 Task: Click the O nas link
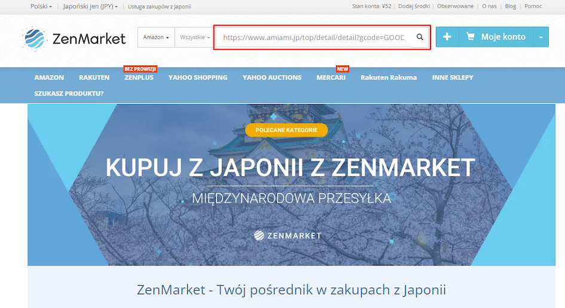(489, 6)
